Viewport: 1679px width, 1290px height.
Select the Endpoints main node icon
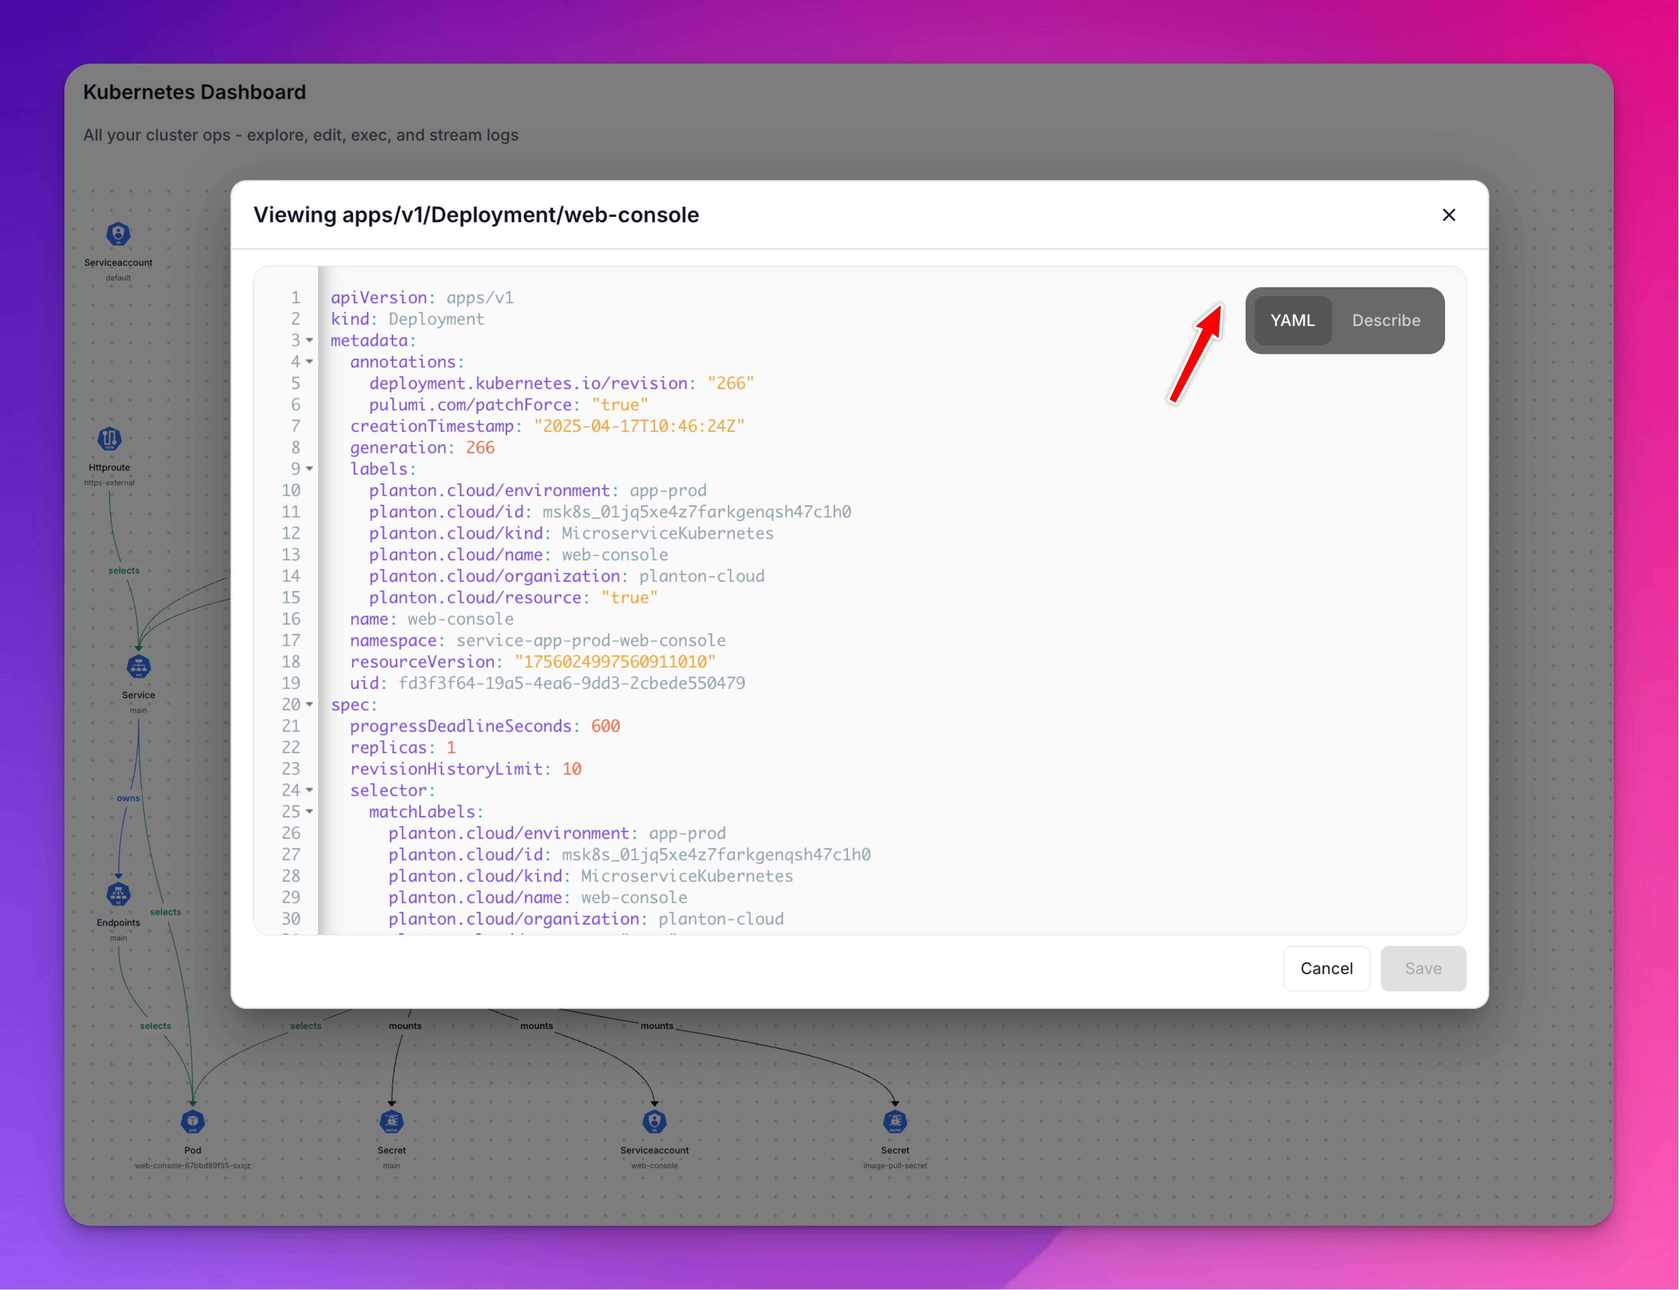click(x=118, y=894)
